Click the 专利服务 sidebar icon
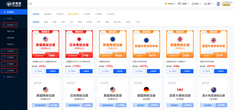The image size is (234, 110). (4, 51)
